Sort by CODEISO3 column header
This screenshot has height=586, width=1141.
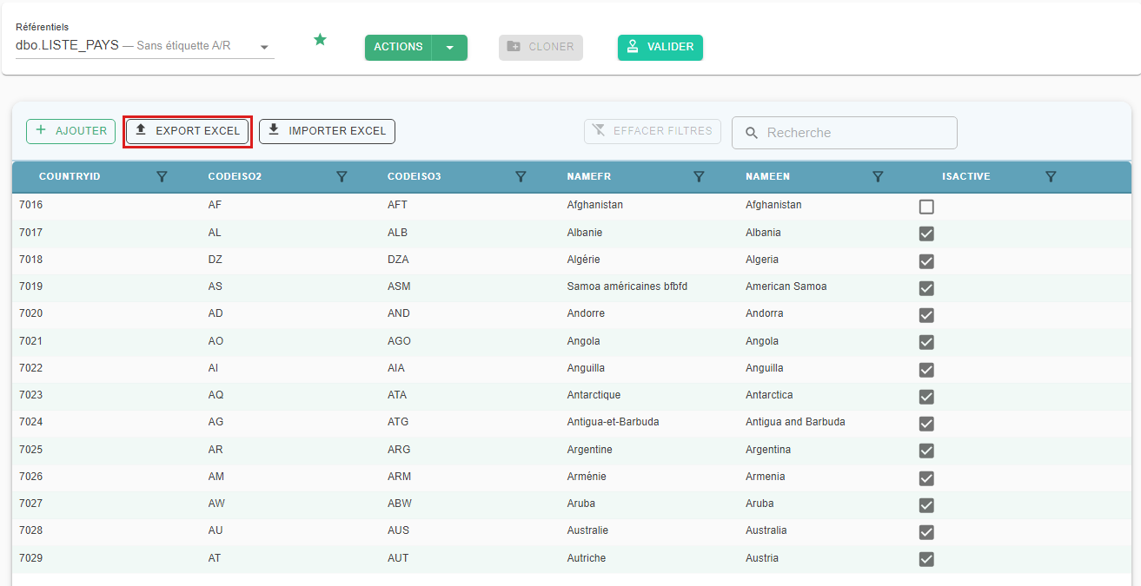click(x=415, y=177)
